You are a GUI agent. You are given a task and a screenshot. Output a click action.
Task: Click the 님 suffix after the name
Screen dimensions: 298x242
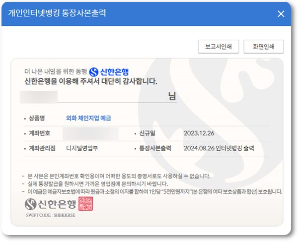(x=172, y=96)
